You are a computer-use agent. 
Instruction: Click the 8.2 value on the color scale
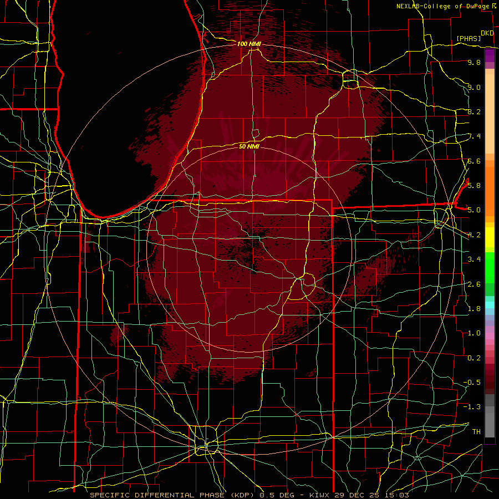(474, 111)
